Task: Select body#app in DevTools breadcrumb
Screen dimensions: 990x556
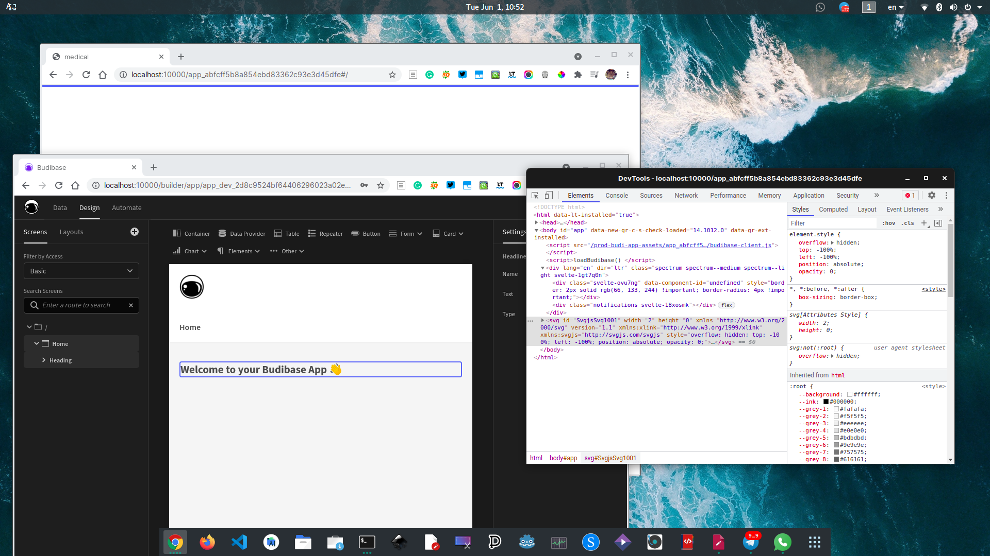Action: (x=563, y=458)
